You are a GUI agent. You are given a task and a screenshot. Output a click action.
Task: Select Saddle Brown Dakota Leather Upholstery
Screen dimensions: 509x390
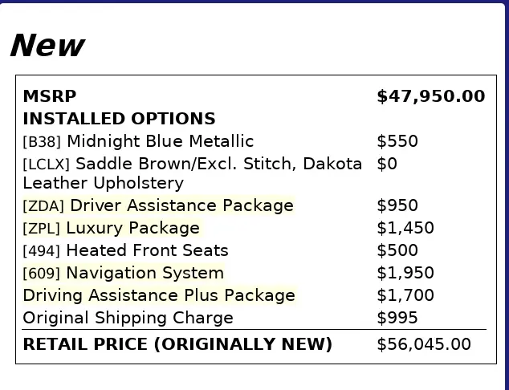tap(192, 173)
